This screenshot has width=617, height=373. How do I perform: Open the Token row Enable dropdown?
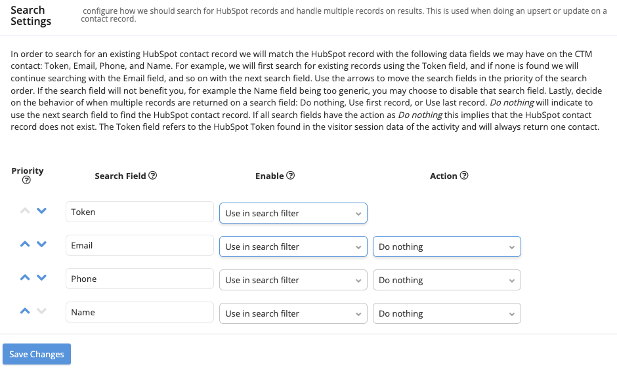(293, 213)
